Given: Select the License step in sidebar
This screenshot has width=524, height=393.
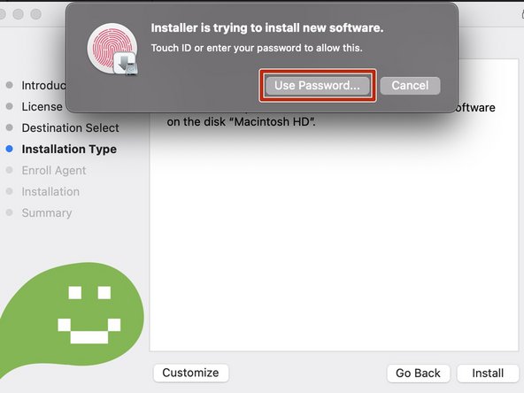Looking at the screenshot, I should click(42, 106).
